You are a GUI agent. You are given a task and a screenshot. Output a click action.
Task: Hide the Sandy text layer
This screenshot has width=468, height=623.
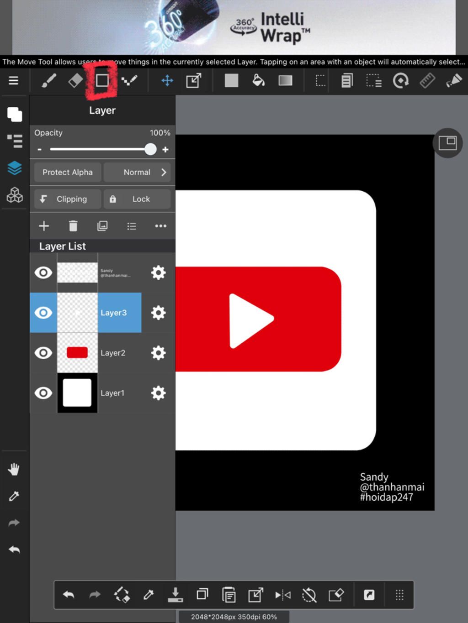pyautogui.click(x=43, y=273)
